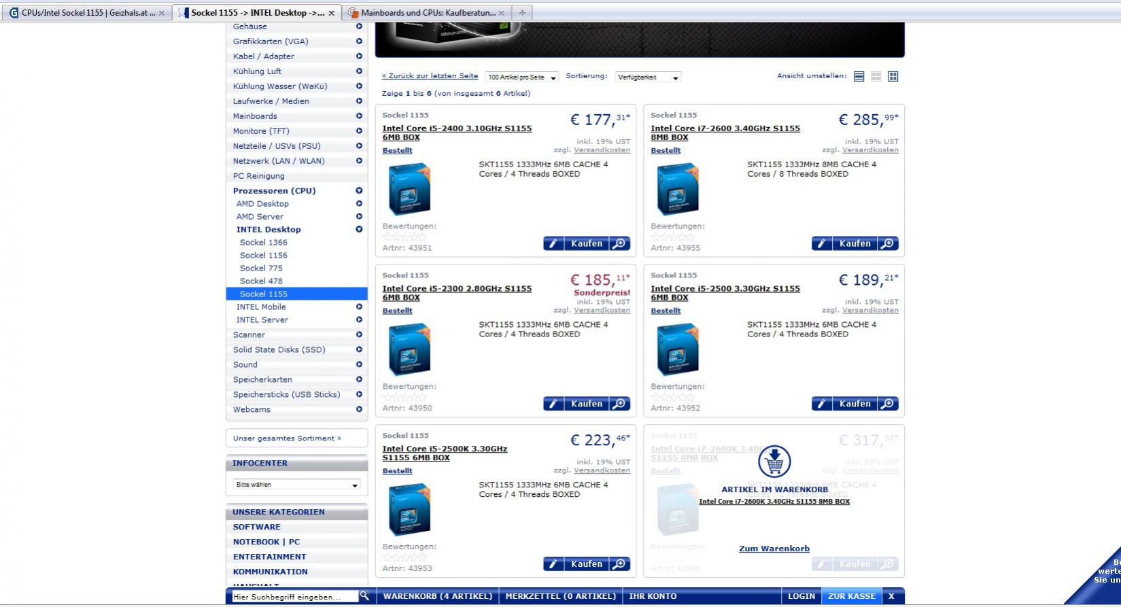Open the Core i5-2500K product box image
The width and height of the screenshot is (1121, 607).
coord(409,509)
